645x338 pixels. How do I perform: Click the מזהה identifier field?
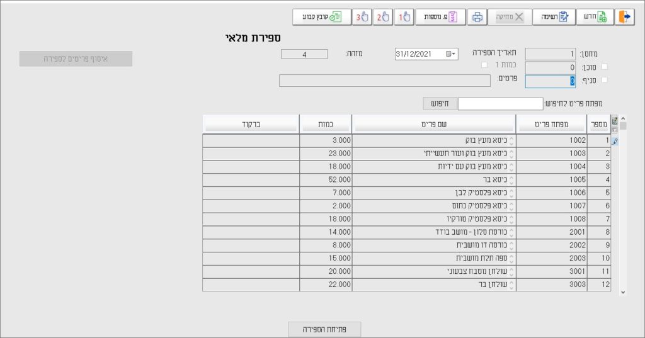304,54
